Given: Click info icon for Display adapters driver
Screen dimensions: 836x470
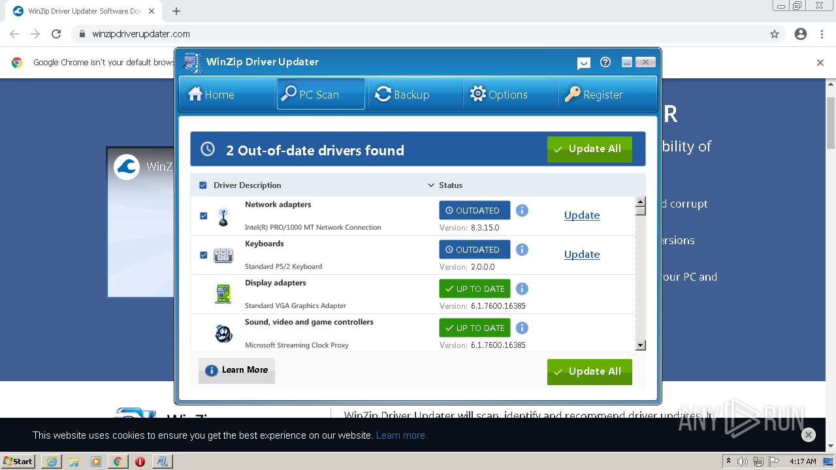Looking at the screenshot, I should (x=522, y=289).
